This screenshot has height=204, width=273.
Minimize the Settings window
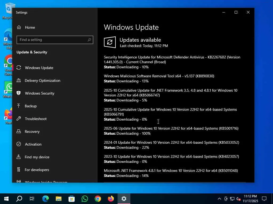coord(224,12)
